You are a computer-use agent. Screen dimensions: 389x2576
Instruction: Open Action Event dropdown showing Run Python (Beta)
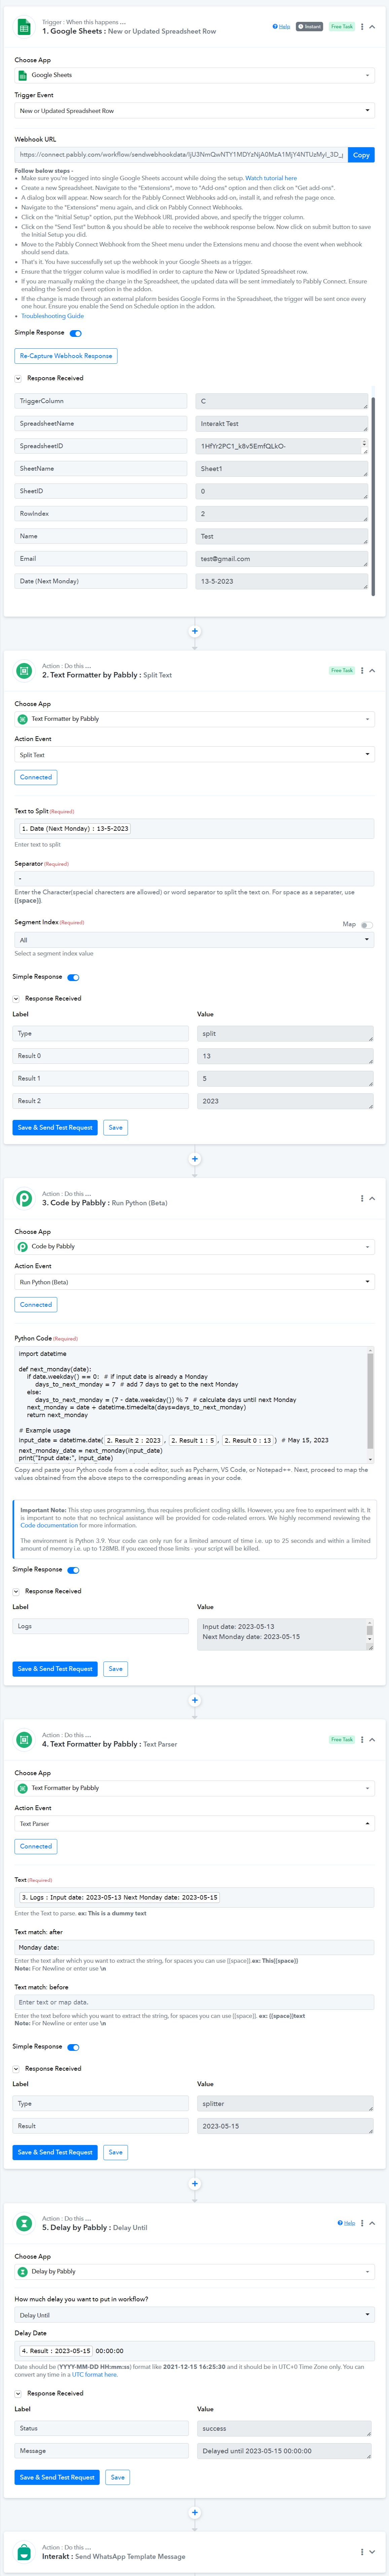click(x=194, y=1282)
